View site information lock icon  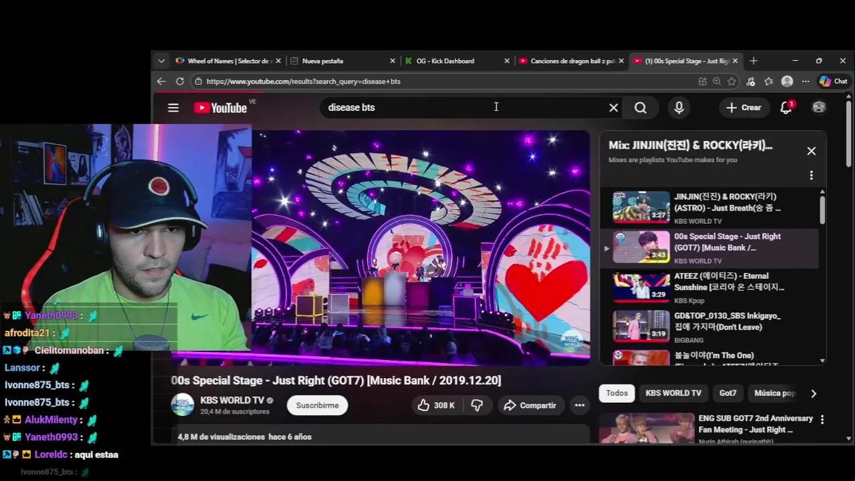[198, 82]
